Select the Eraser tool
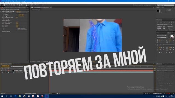The height and width of the screenshot is (98, 175). [x=29, y=5]
